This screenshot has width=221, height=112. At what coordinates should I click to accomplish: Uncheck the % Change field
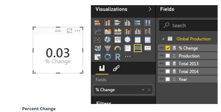tap(168, 48)
